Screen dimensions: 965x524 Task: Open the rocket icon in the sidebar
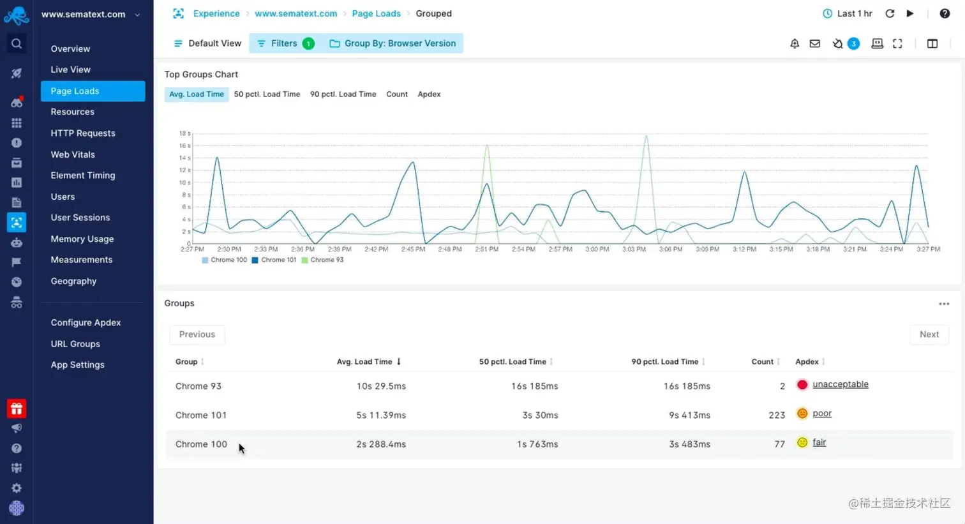point(17,73)
